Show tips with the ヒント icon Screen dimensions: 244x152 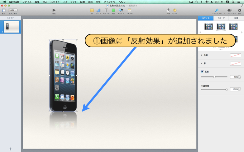[x=175, y=10]
